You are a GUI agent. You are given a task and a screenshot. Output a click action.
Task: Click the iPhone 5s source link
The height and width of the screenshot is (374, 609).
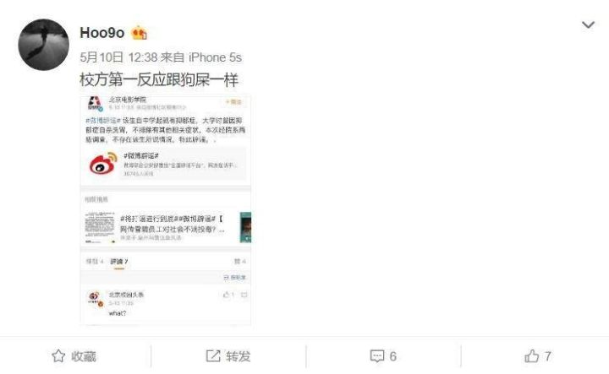[x=215, y=57]
